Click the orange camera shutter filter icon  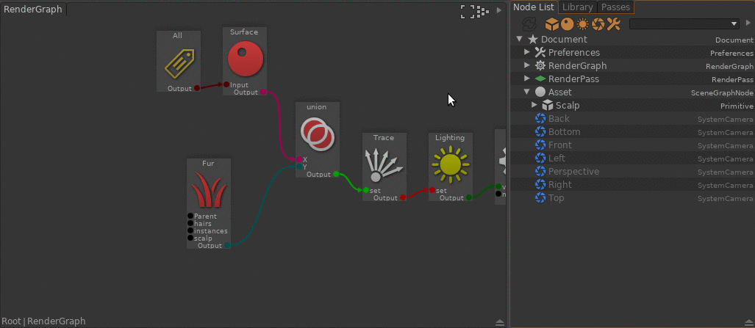(x=598, y=24)
